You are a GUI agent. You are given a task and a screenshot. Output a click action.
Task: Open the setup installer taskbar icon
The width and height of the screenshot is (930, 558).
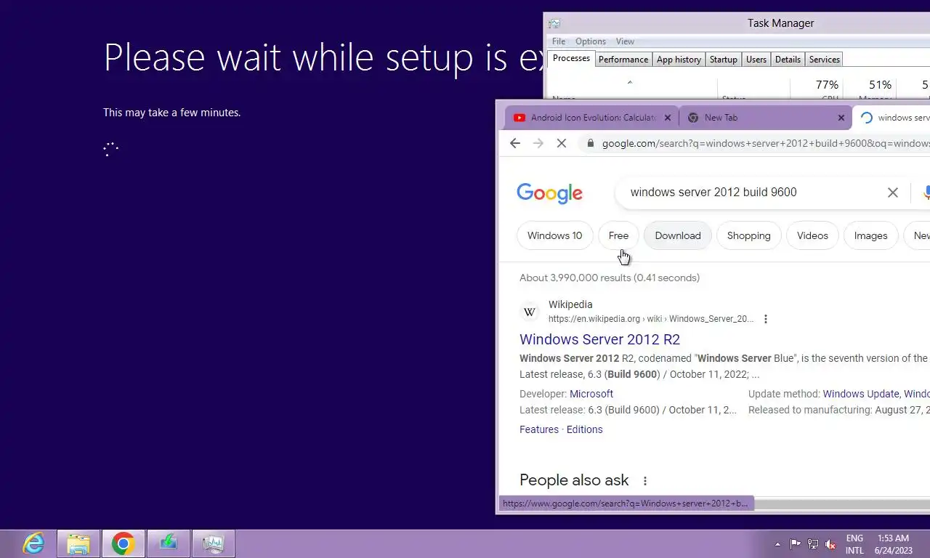169,543
